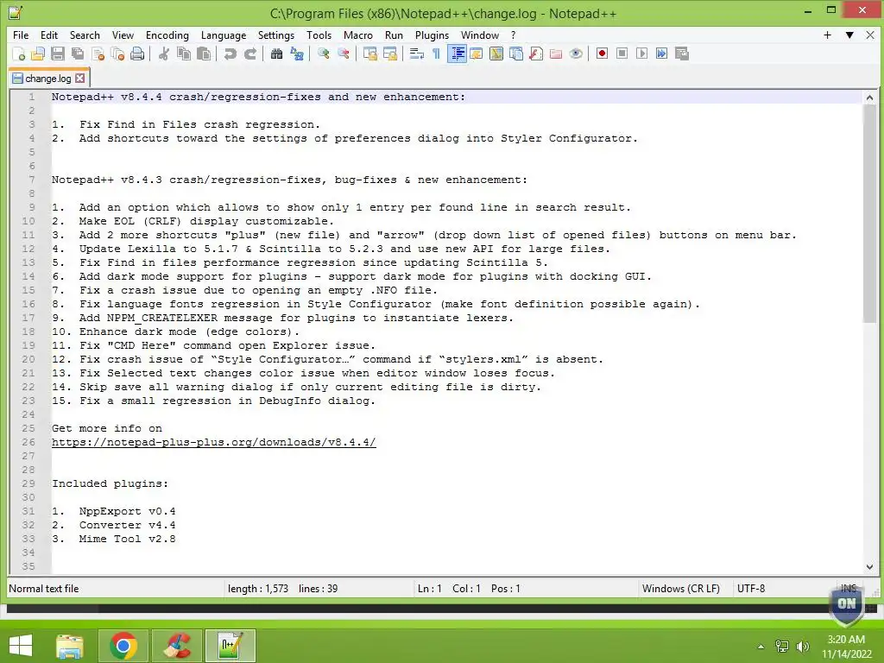Image resolution: width=884 pixels, height=663 pixels.
Task: Click the Close All toolbar icon
Action: pos(117,54)
